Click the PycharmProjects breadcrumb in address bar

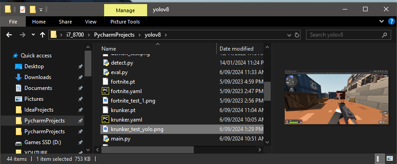[114, 35]
